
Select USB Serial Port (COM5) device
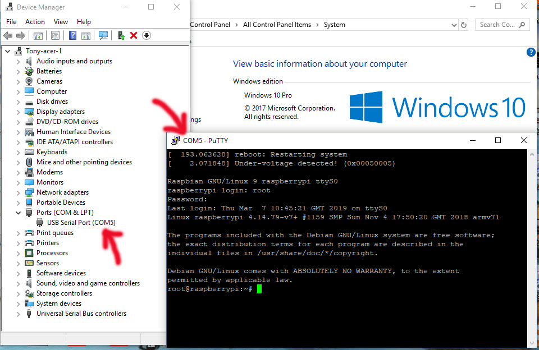pos(81,223)
